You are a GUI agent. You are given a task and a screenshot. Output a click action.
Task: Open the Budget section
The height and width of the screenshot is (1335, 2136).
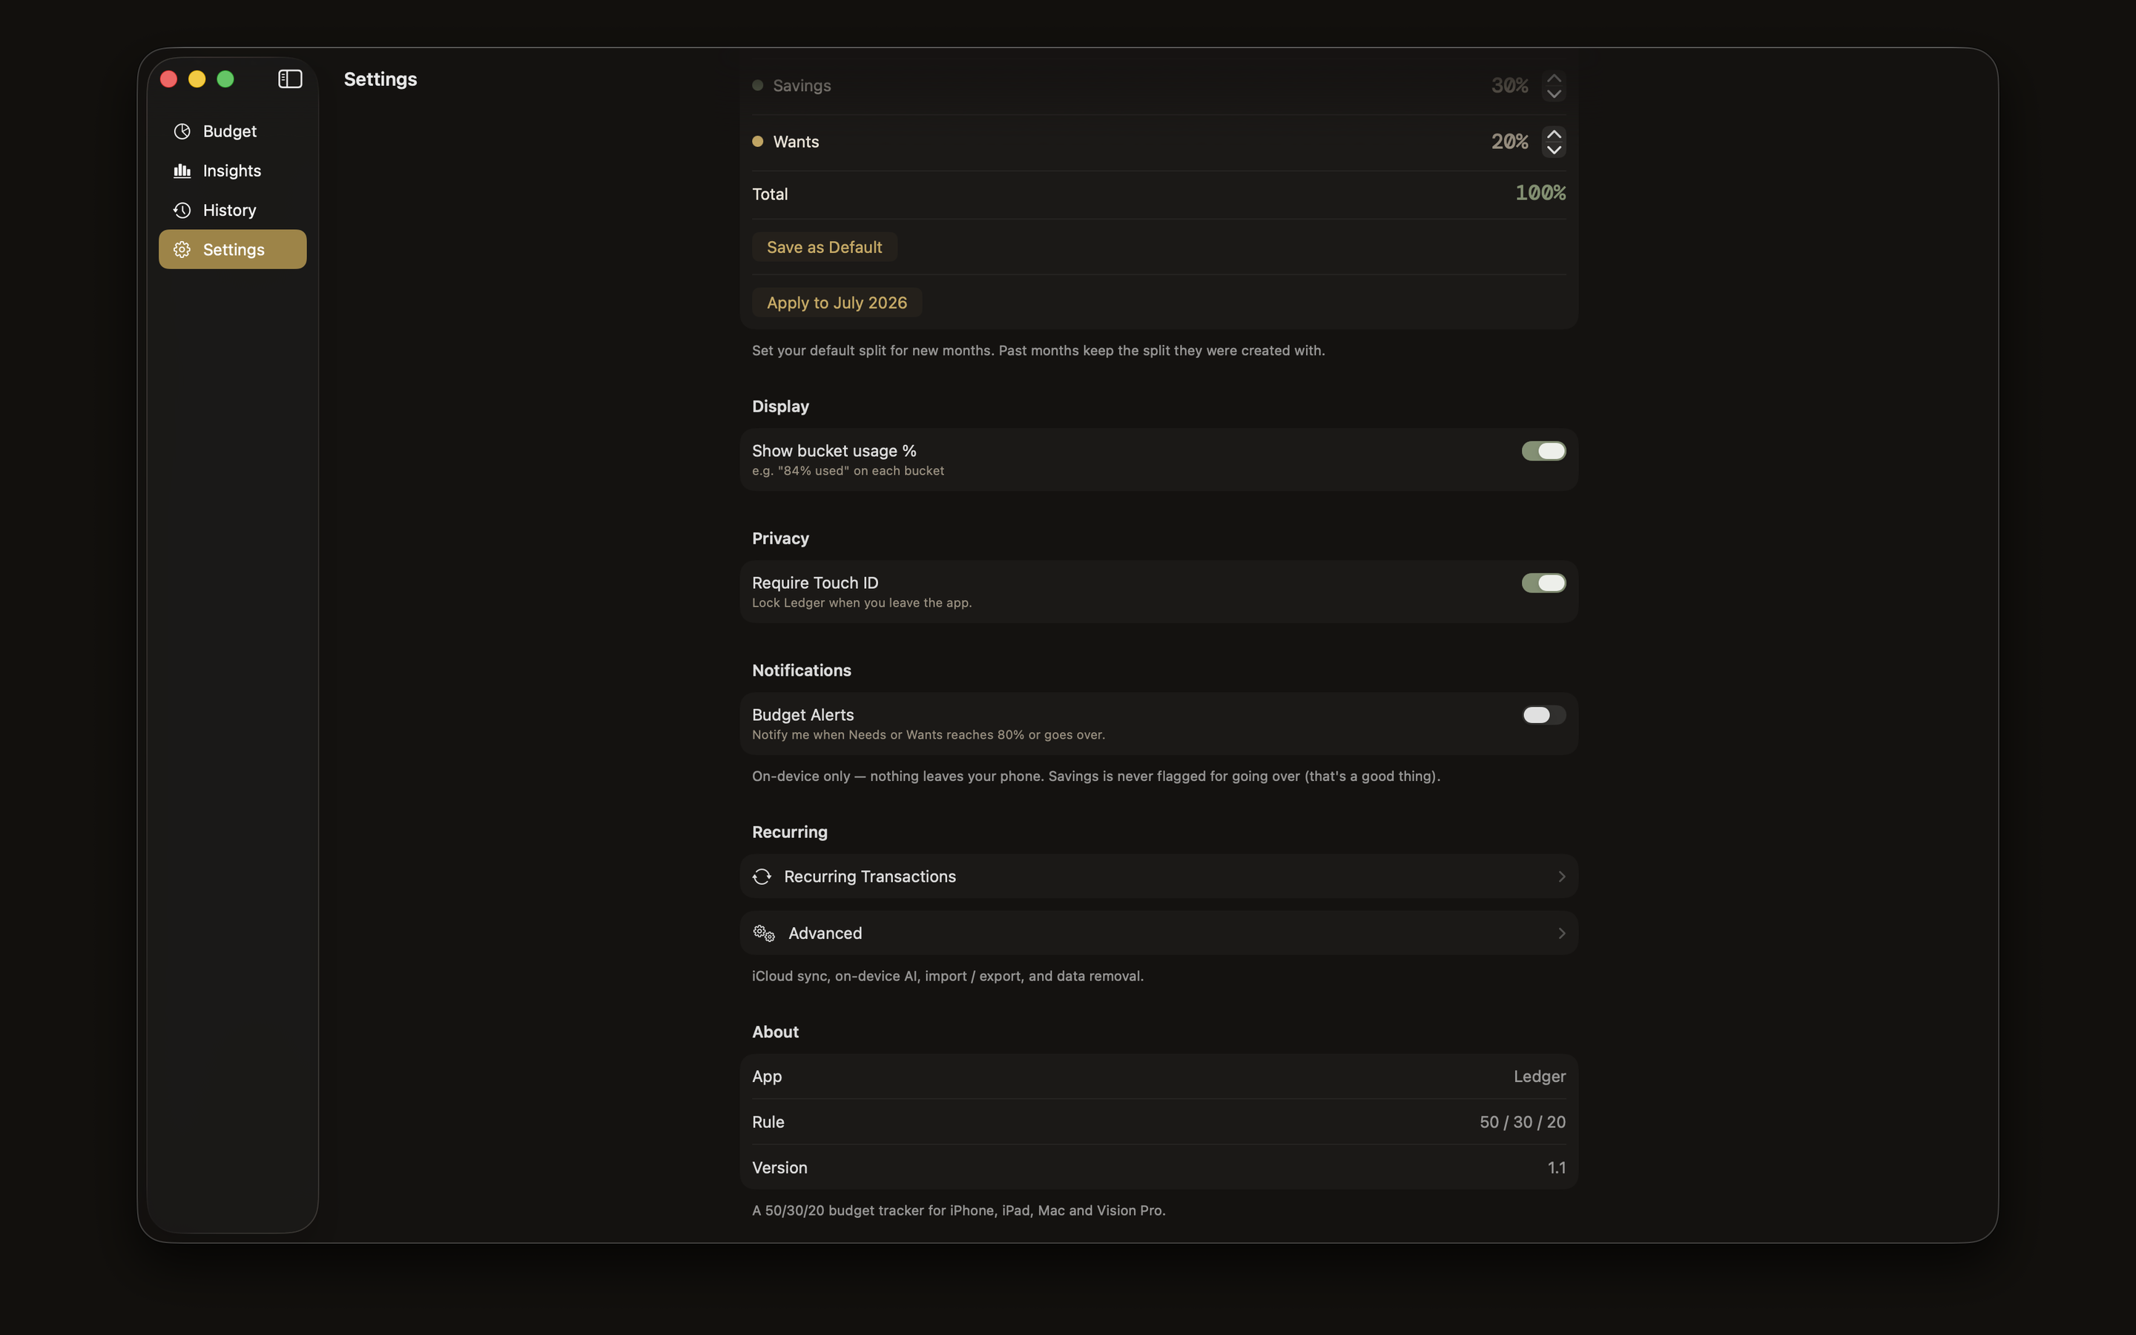(x=232, y=131)
